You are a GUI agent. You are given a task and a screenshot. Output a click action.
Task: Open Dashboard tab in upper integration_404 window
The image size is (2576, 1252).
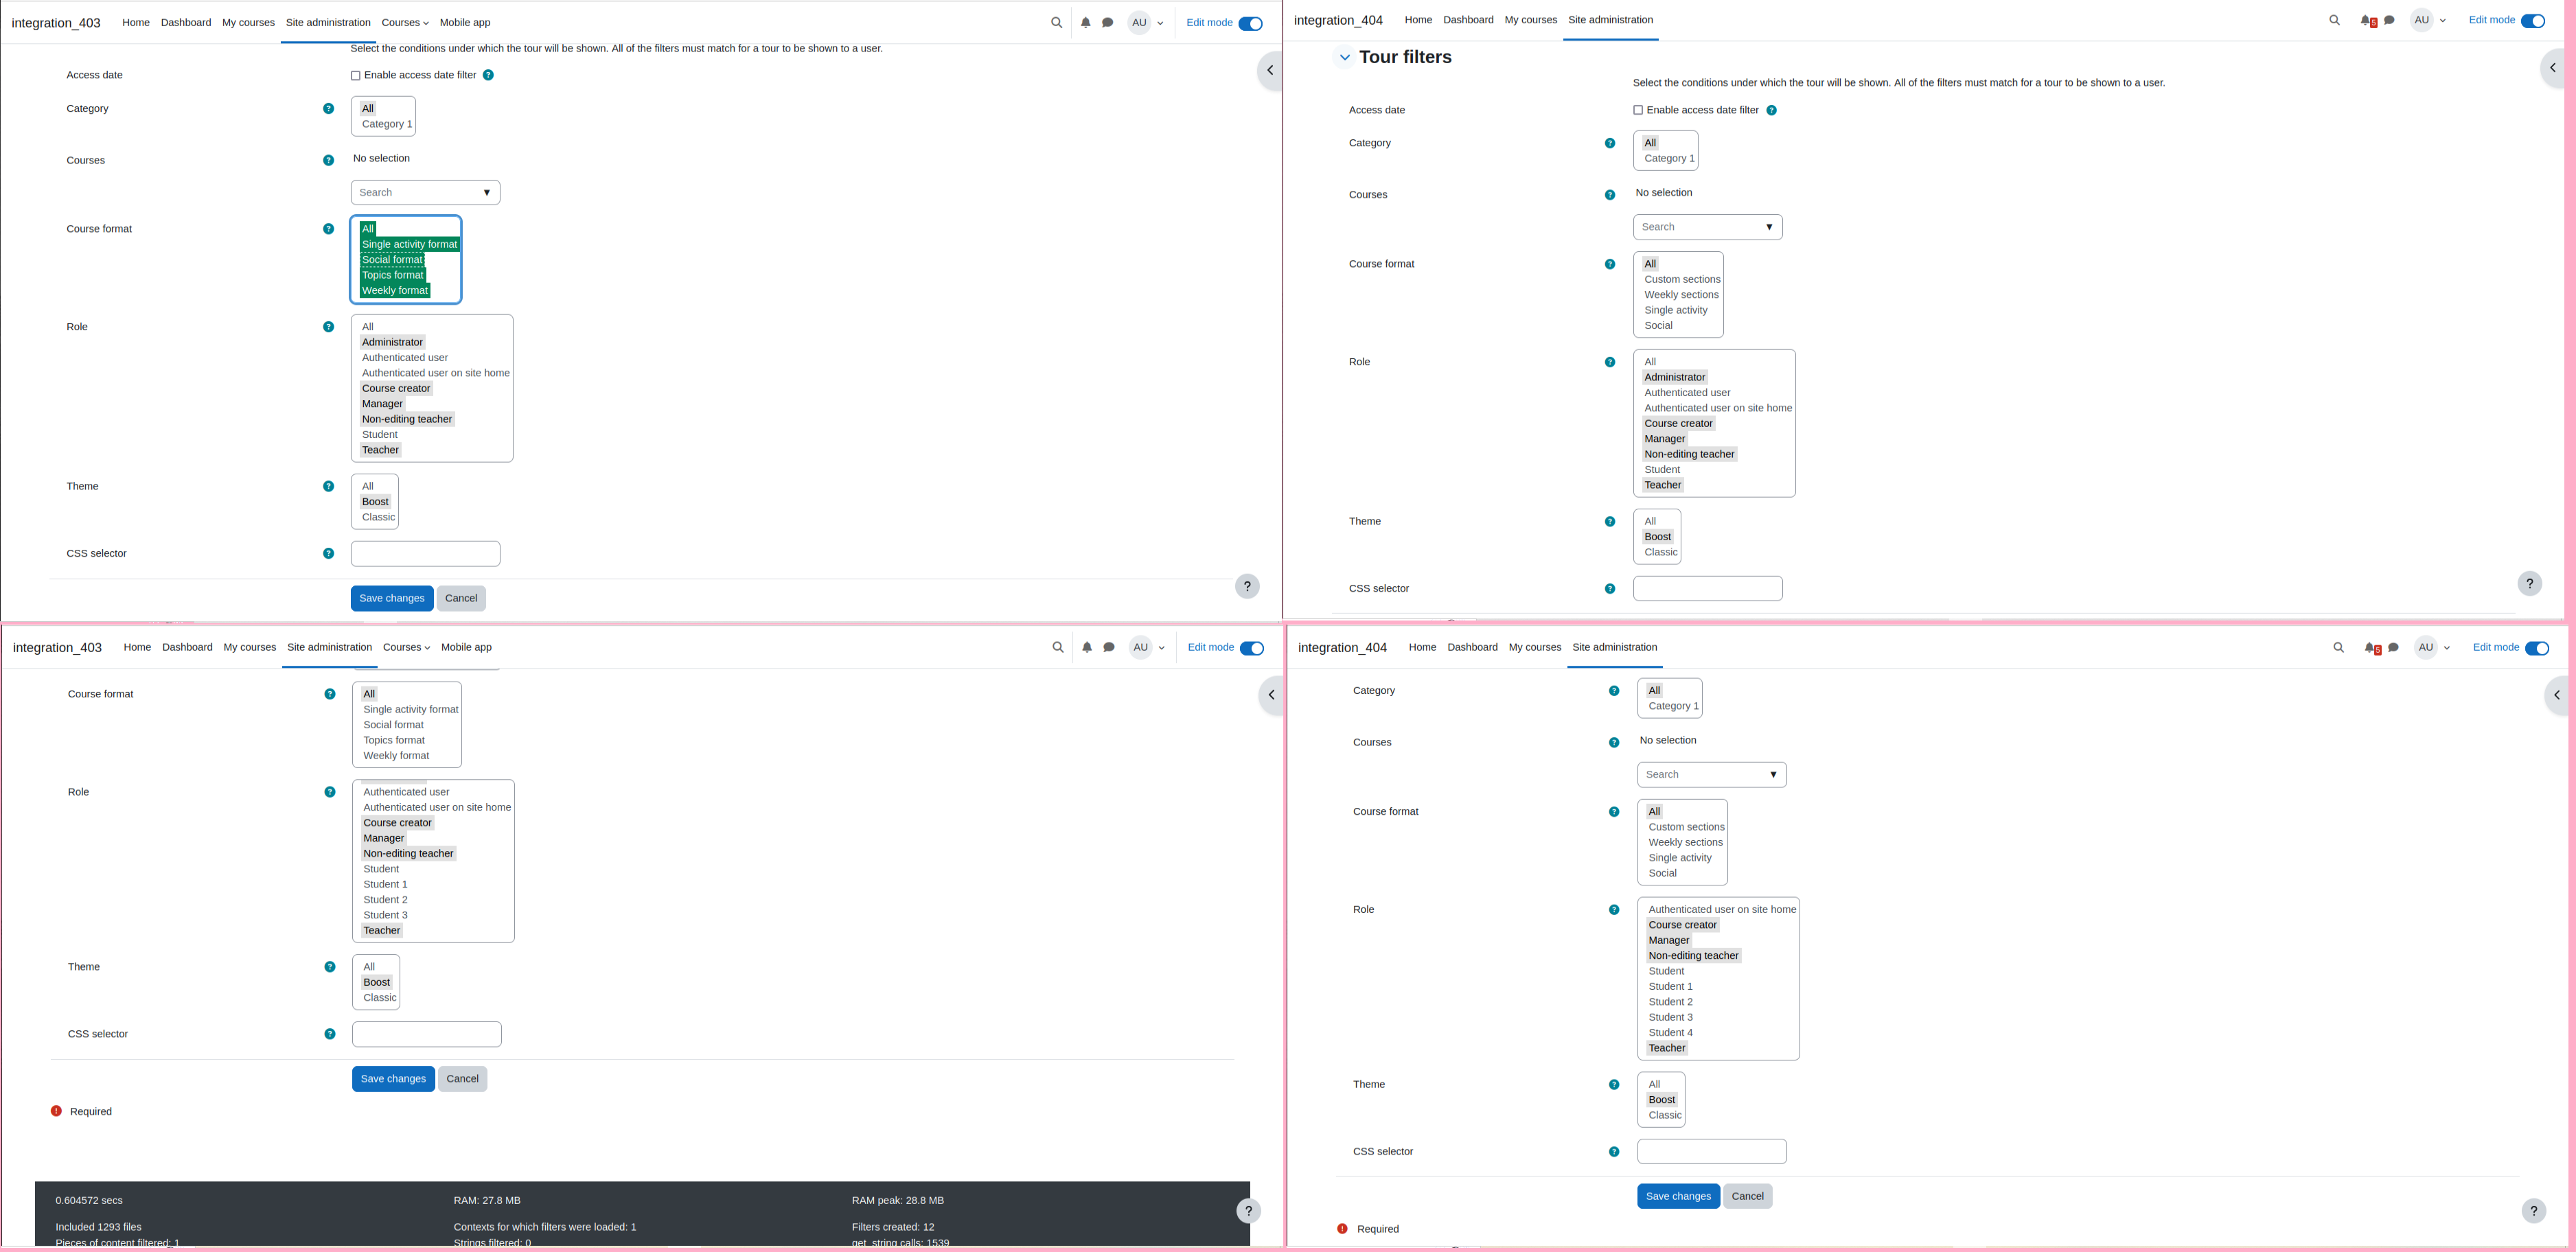(x=1468, y=20)
